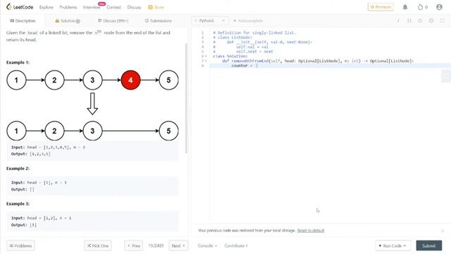Open the Discuss nav menu

[x=134, y=7]
